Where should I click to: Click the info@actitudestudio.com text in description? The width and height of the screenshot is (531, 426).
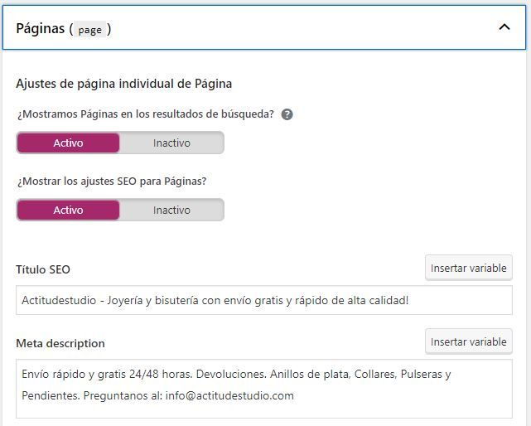(229, 395)
